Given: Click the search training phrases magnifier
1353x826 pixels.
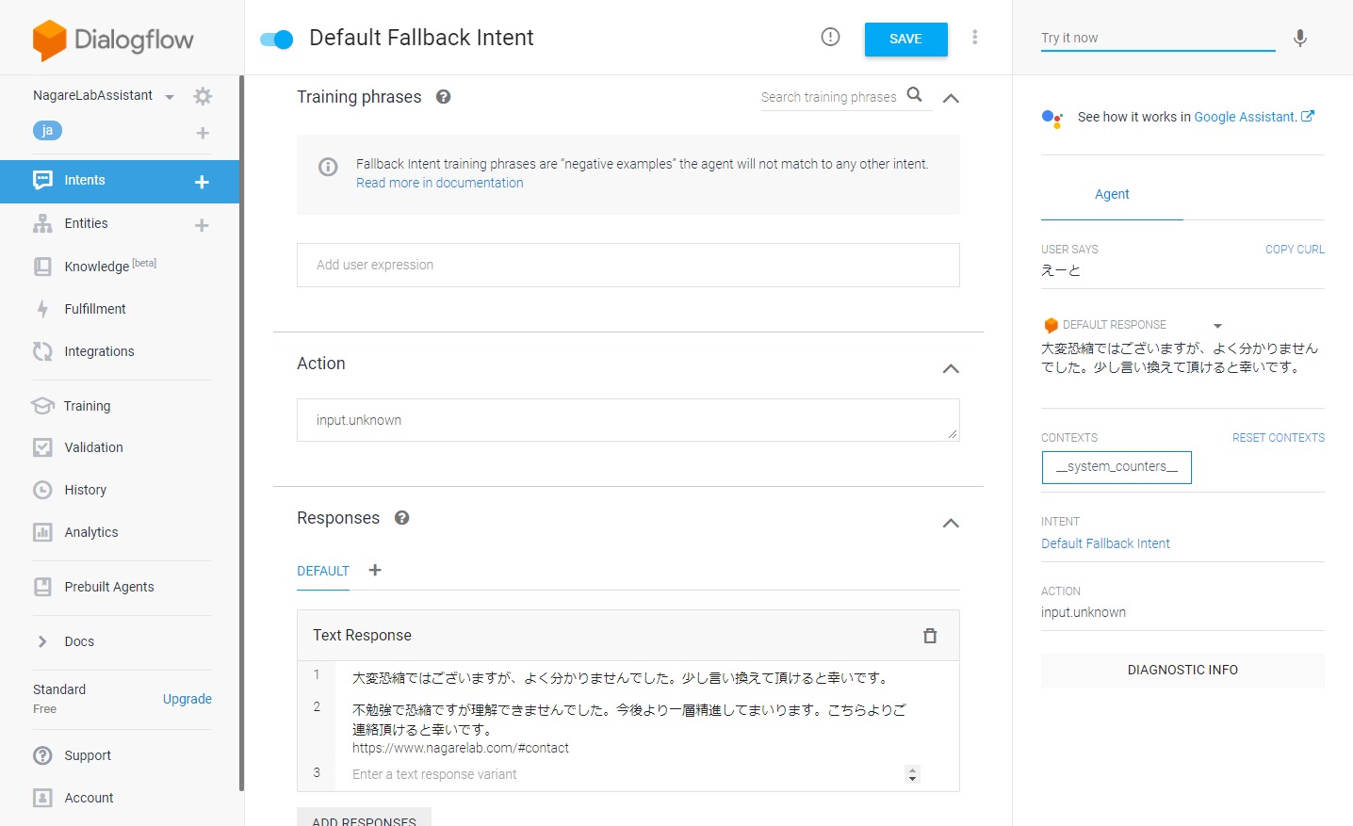Looking at the screenshot, I should click(x=914, y=94).
